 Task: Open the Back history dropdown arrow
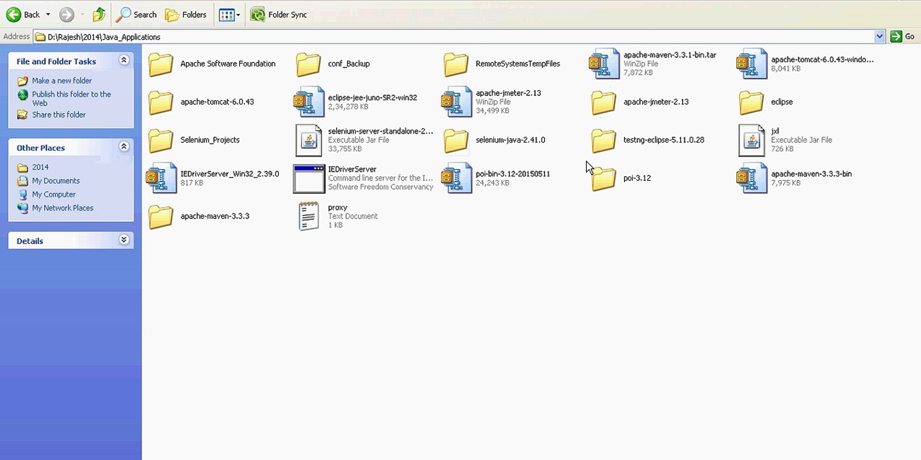(48, 15)
